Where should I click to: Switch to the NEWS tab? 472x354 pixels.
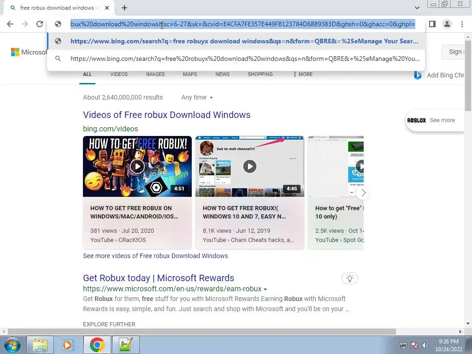pyautogui.click(x=223, y=74)
